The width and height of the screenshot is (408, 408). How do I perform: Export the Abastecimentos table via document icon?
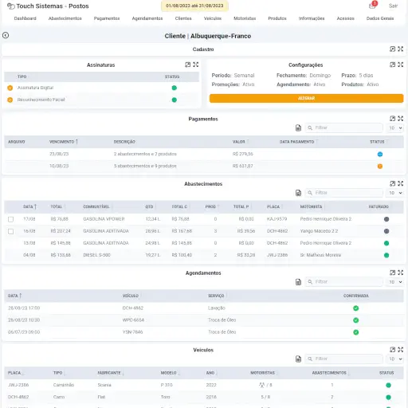[298, 193]
